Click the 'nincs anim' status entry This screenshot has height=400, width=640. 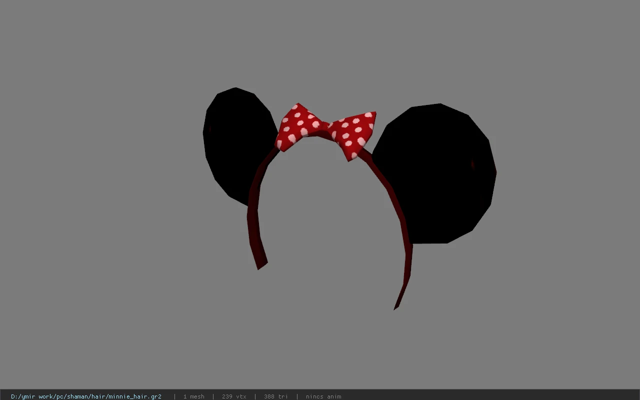[323, 396]
